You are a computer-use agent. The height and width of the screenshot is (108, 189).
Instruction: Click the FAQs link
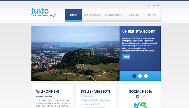[x=158, y=6]
